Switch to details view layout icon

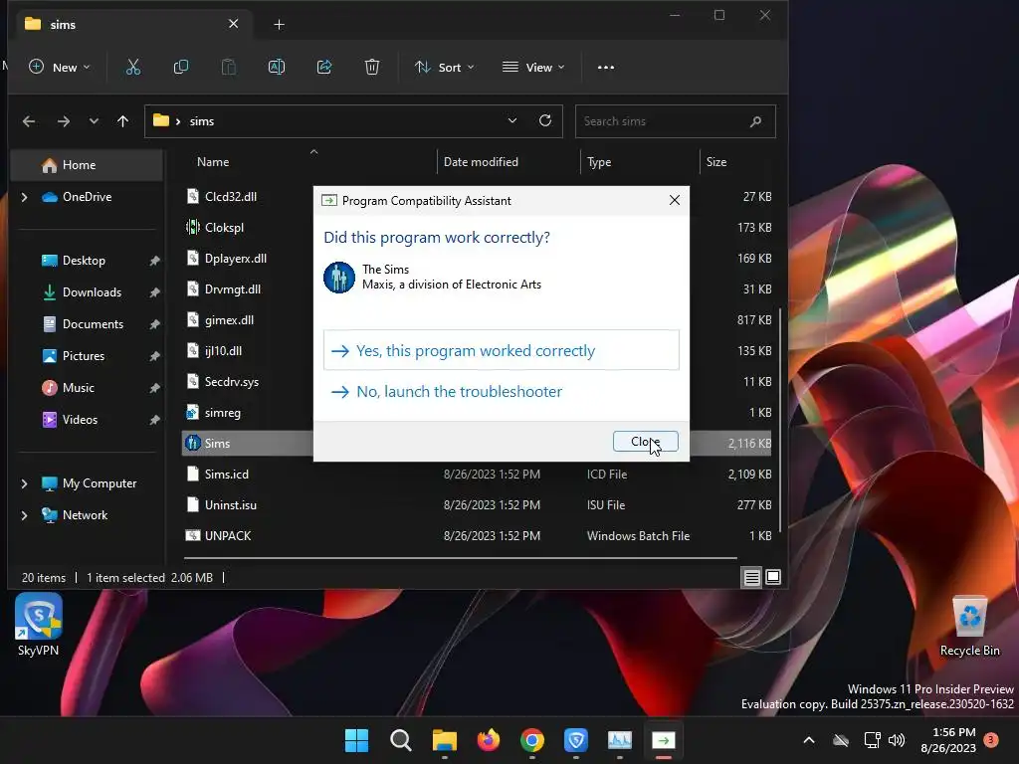pyautogui.click(x=752, y=577)
